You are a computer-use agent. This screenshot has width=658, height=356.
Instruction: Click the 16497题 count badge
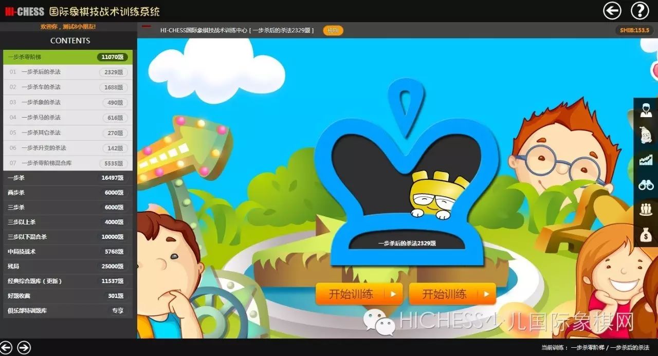[113, 178]
